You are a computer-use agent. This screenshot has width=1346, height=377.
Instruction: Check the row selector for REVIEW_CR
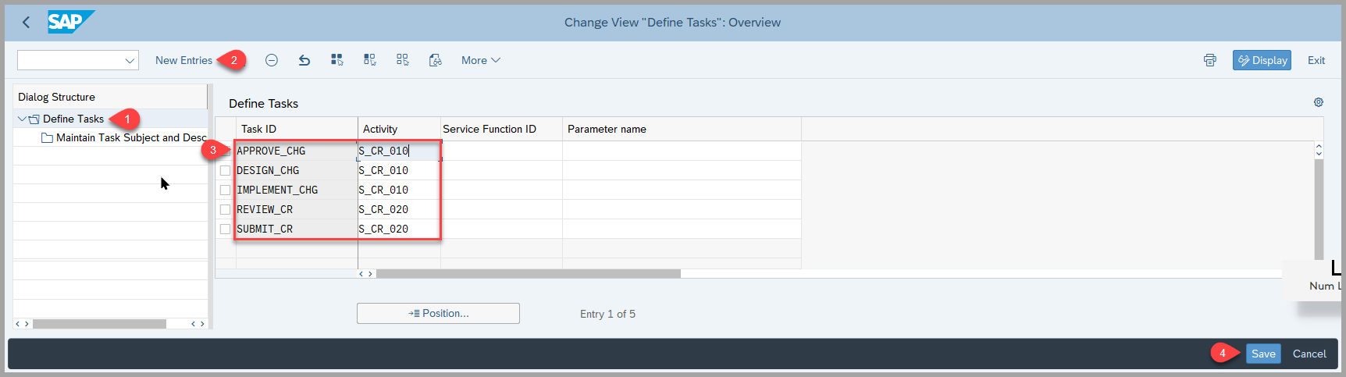coord(225,209)
